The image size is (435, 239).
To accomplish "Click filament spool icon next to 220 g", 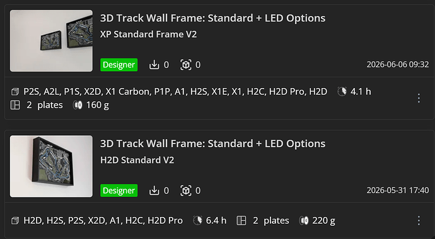I will [304, 221].
